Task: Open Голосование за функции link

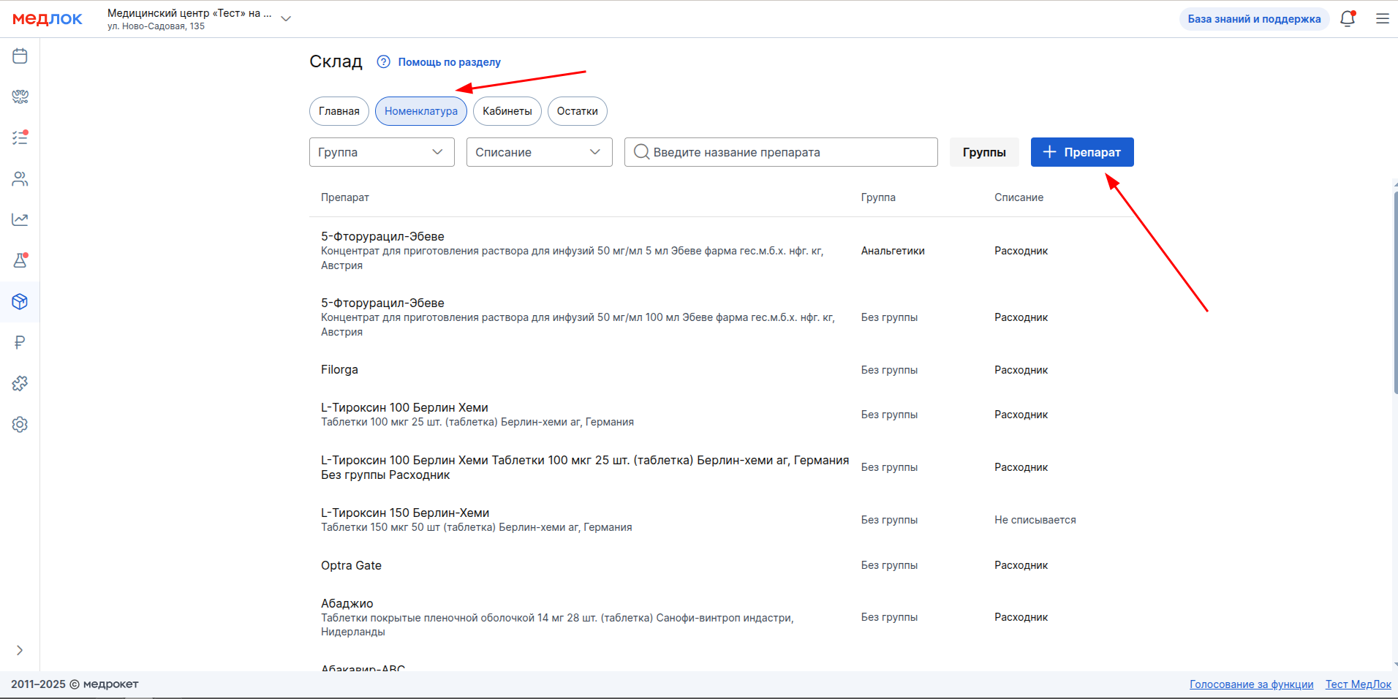Action: pyautogui.click(x=1252, y=684)
